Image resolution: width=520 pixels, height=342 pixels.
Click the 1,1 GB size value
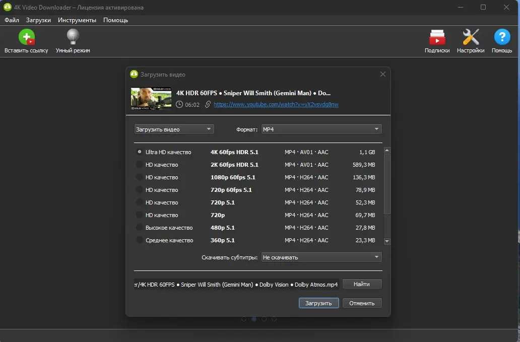(x=367, y=152)
